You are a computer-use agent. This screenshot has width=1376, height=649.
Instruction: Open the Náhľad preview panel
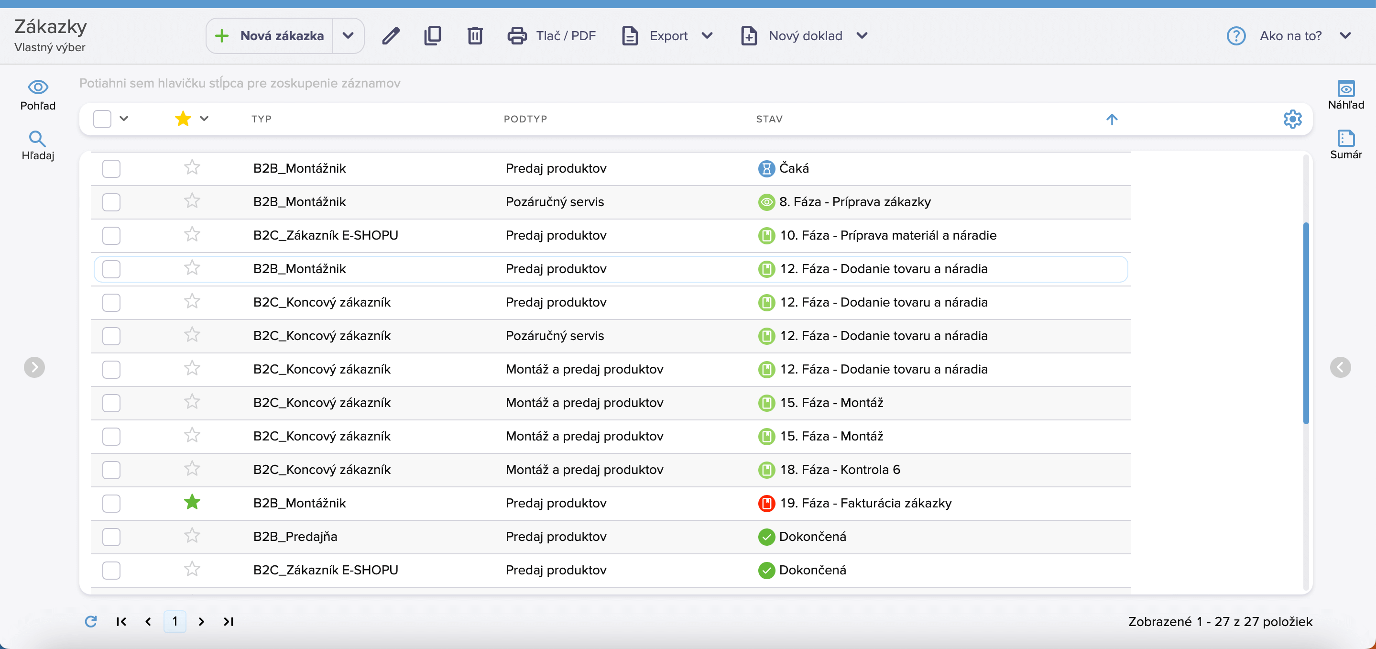coord(1345,95)
